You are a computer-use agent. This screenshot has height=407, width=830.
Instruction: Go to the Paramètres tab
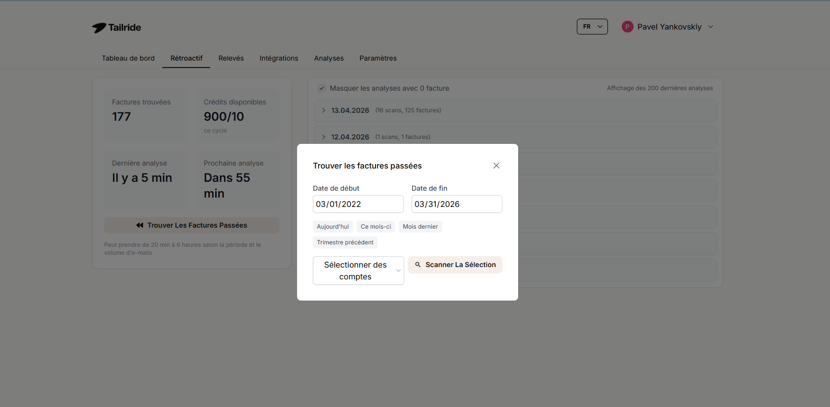pyautogui.click(x=378, y=58)
